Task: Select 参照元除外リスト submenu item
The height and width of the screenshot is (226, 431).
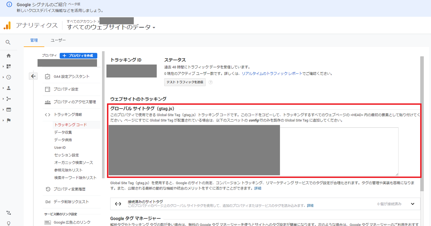Action: (x=68, y=170)
